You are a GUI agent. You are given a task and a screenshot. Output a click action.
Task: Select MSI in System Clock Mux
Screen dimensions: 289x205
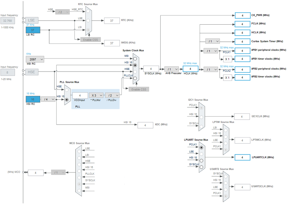pyautogui.click(x=135, y=59)
